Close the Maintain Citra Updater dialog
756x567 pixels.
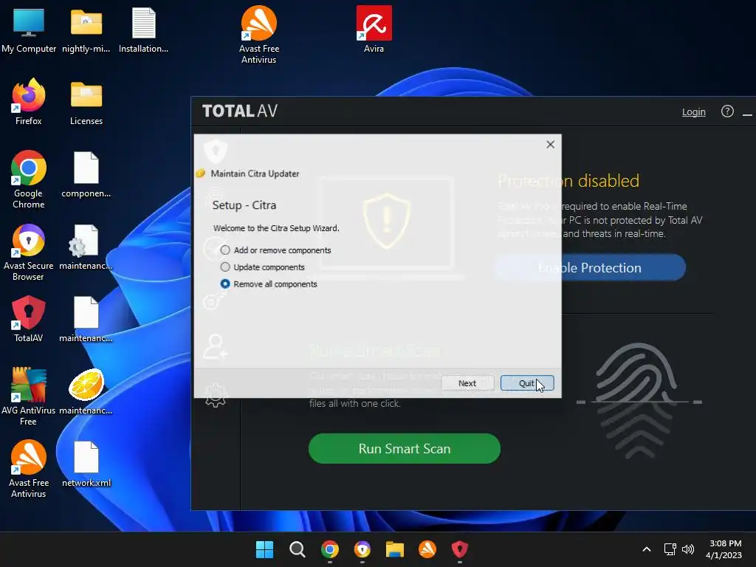tap(550, 145)
